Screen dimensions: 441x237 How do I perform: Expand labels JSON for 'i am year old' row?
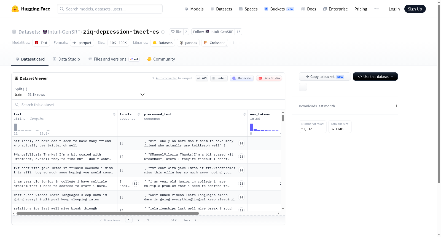(136, 184)
